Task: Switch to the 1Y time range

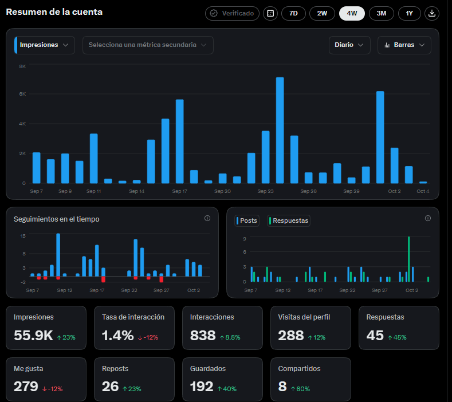Action: point(410,13)
